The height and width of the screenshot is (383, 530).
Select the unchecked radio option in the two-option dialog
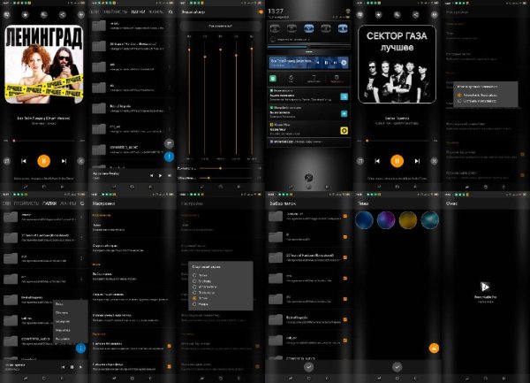click(x=459, y=101)
